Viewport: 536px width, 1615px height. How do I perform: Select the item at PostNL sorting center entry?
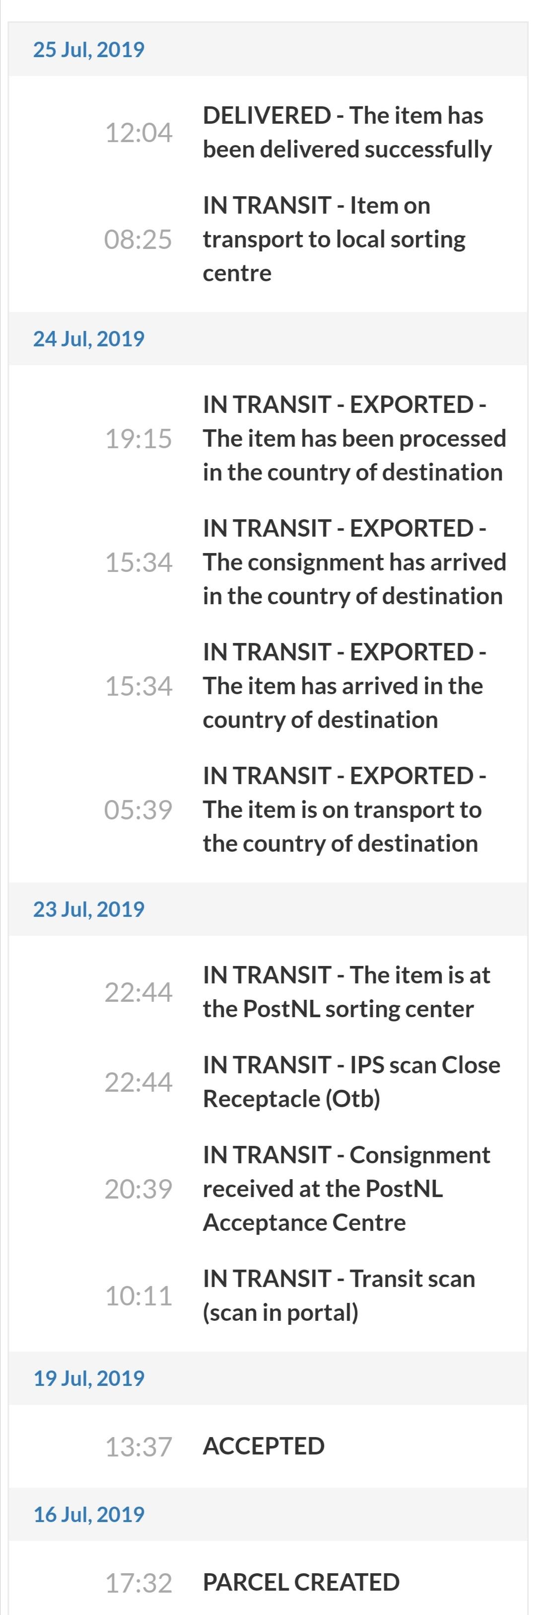[x=268, y=992]
